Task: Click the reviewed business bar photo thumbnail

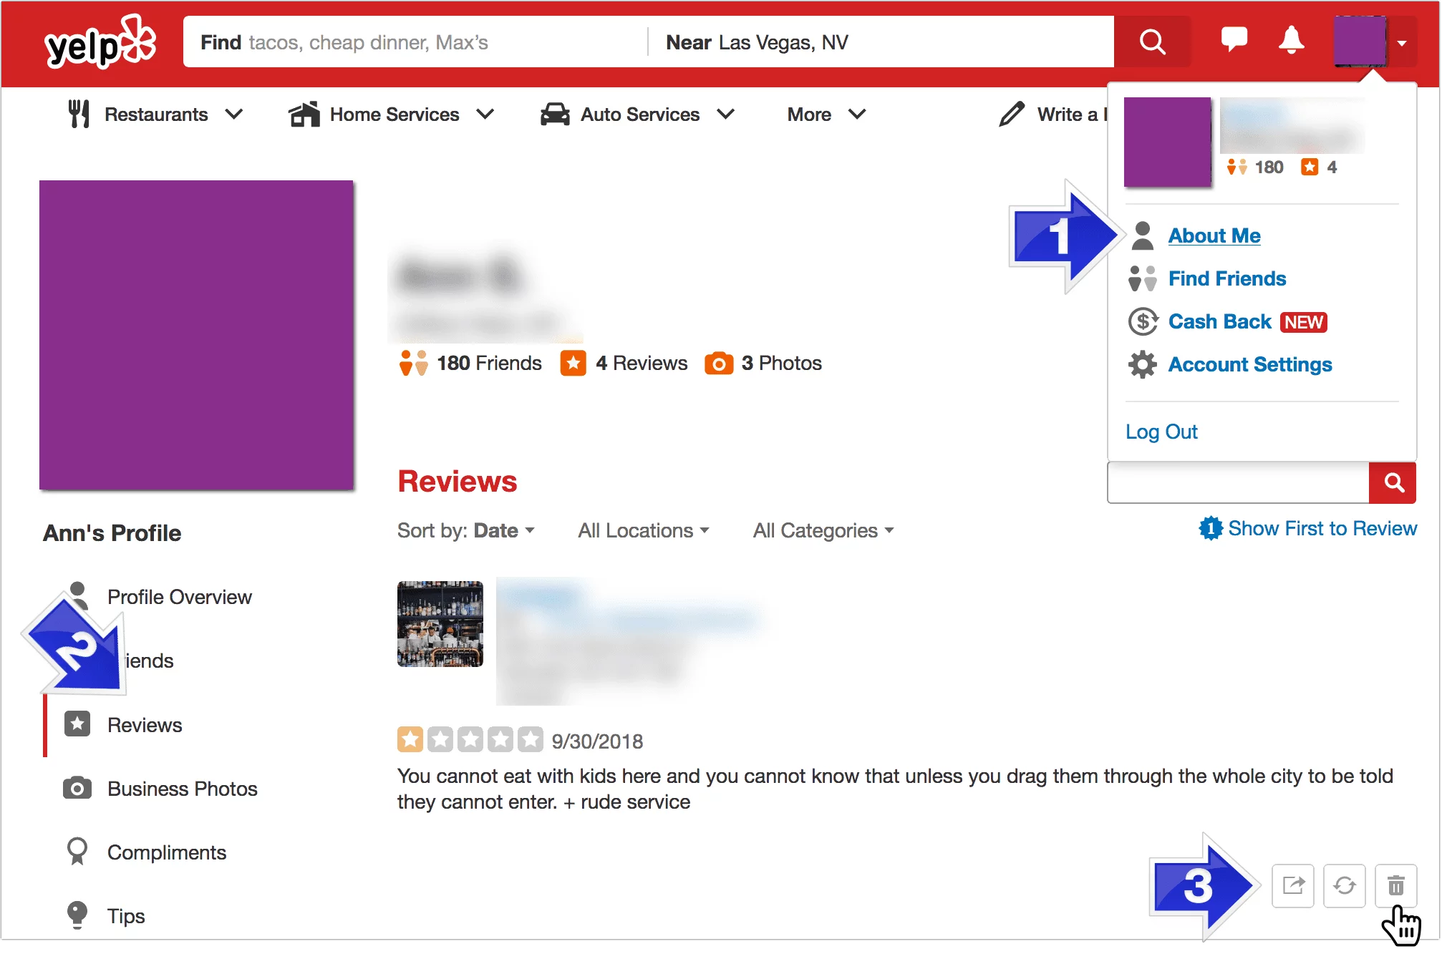Action: tap(440, 624)
